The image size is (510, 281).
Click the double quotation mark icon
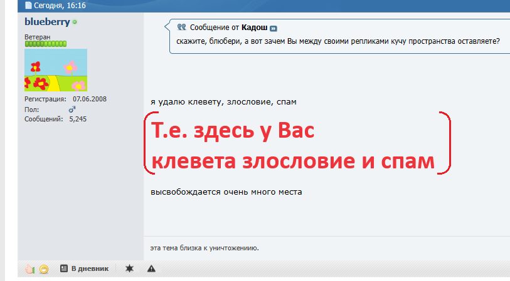(181, 28)
